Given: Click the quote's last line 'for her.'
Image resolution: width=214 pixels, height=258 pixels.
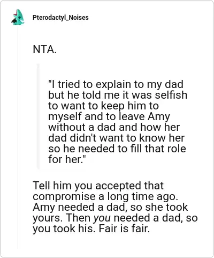Looking at the screenshot, I should coord(67,159).
